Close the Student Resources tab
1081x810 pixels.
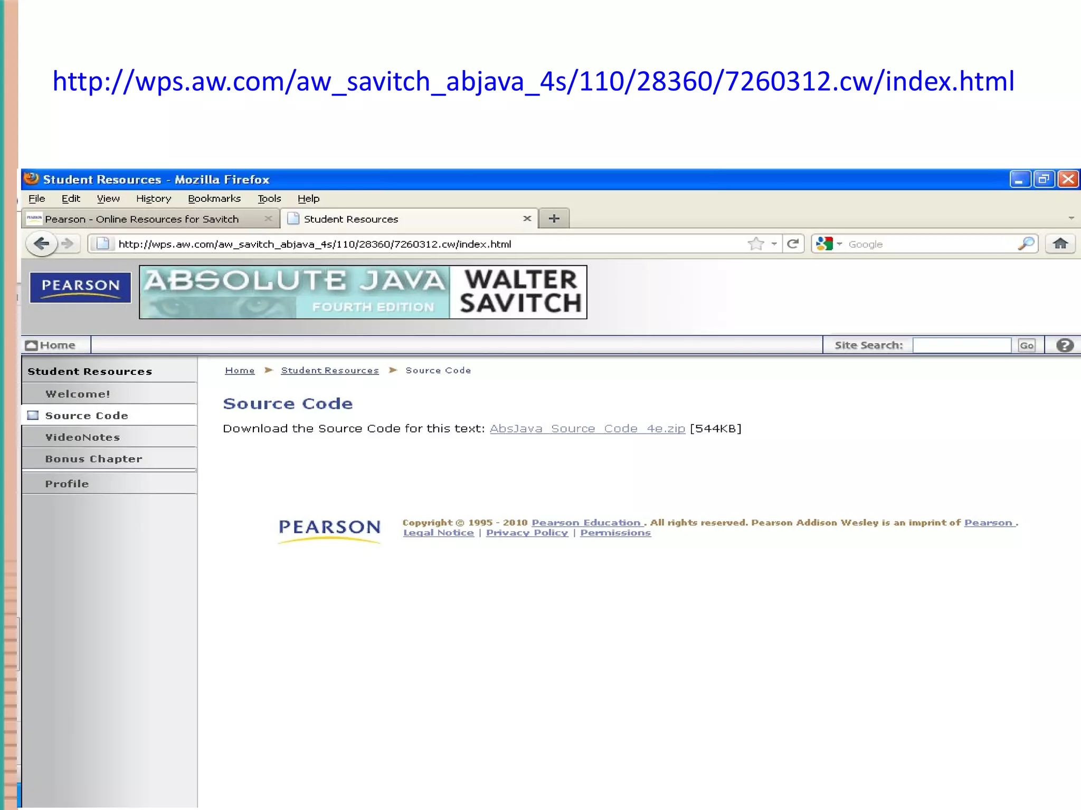pos(527,218)
